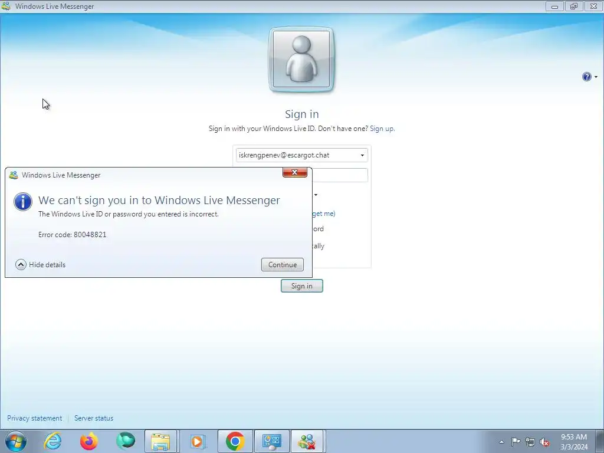
Task: Click the user avatar display picture
Action: point(301,60)
